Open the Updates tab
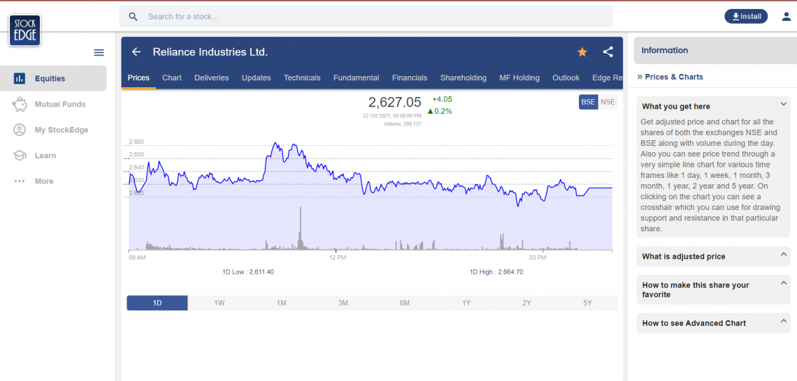 point(256,77)
